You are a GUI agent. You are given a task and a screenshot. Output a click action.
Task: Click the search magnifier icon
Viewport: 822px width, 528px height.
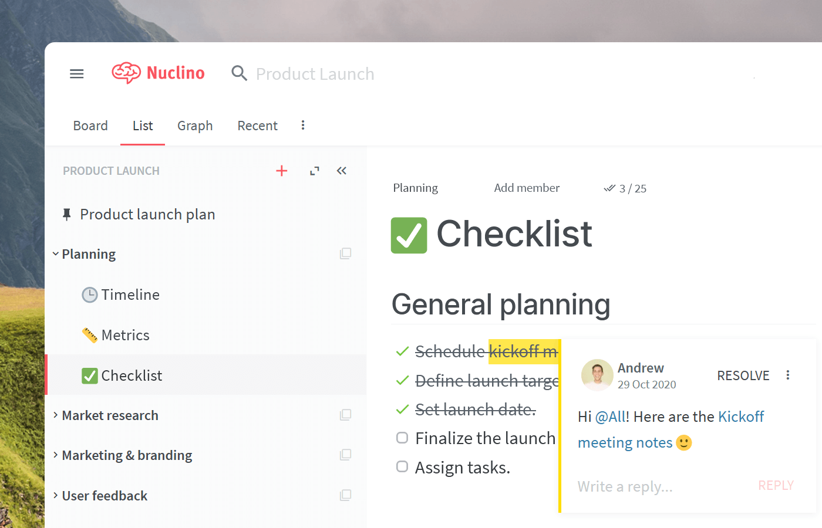pyautogui.click(x=239, y=73)
